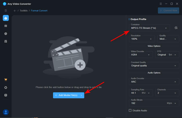This screenshot has width=182, height=118.
Task: Go back using the left arrow
Action: pyautogui.click(x=15, y=11)
